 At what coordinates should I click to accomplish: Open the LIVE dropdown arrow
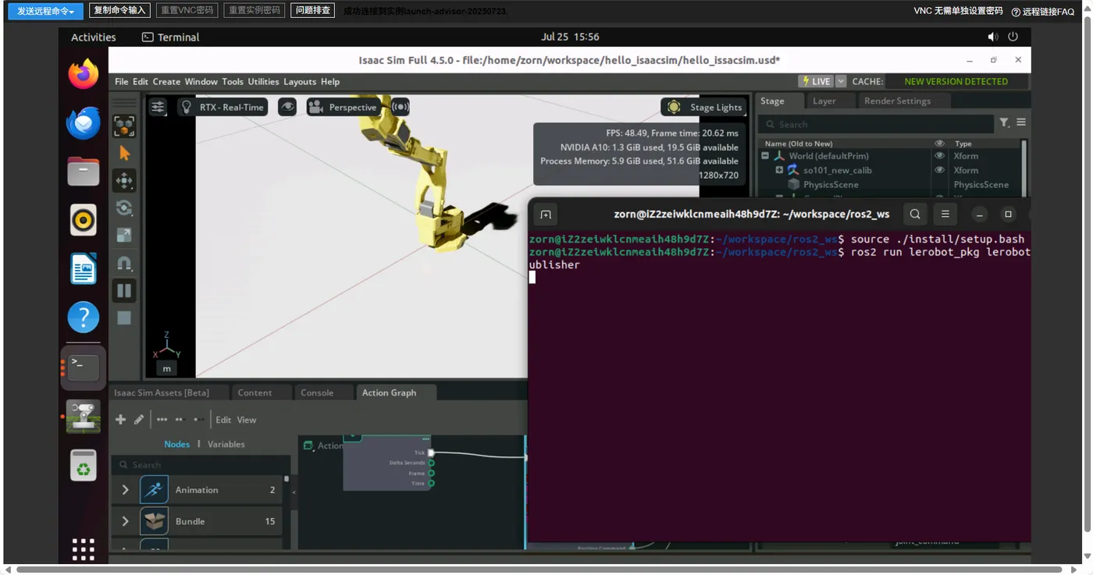(841, 81)
